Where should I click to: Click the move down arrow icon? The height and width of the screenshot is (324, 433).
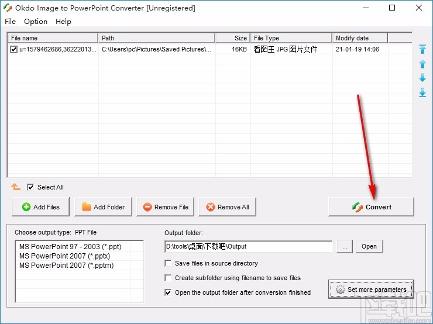click(x=422, y=78)
